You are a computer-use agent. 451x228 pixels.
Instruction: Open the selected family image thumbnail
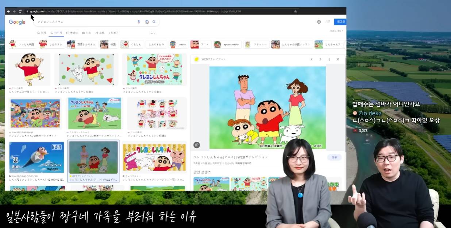[x=93, y=157]
